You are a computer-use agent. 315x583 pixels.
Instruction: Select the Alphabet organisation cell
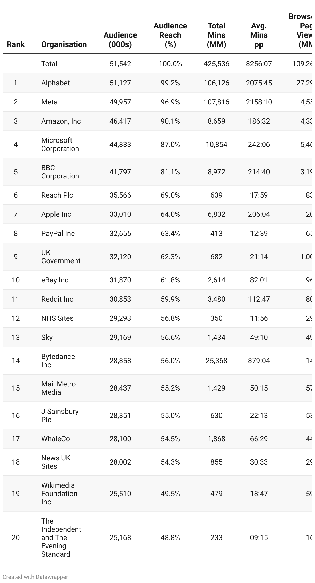click(x=56, y=83)
